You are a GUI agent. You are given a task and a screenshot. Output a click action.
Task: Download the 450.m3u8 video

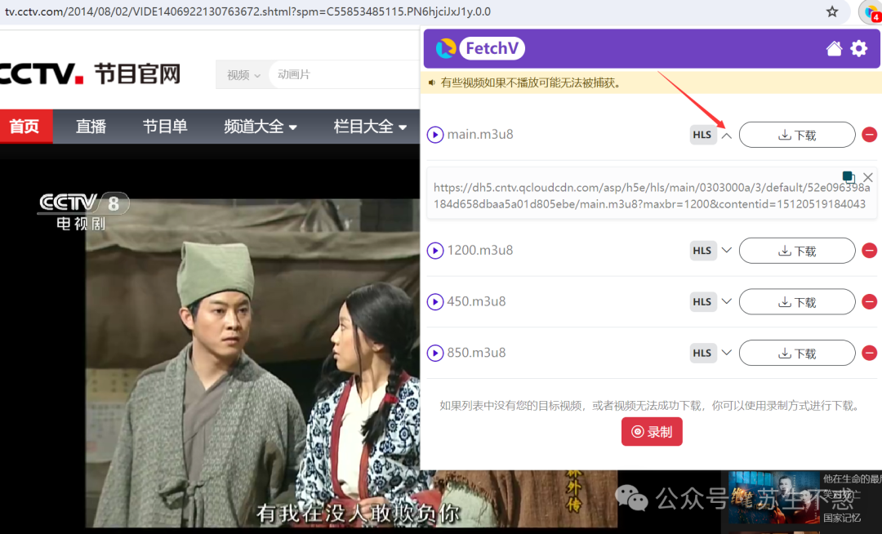[797, 302]
